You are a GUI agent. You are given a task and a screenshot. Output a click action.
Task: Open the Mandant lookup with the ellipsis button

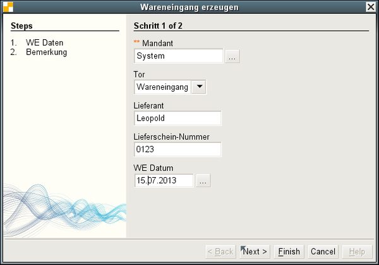coord(232,56)
